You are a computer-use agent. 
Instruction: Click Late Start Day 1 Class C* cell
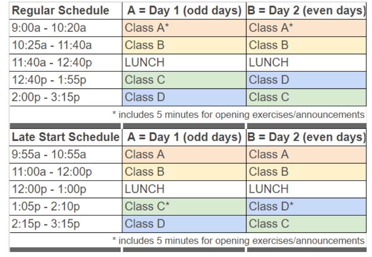[184, 206]
